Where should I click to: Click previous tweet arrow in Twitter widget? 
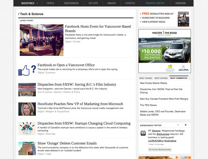[178, 125]
